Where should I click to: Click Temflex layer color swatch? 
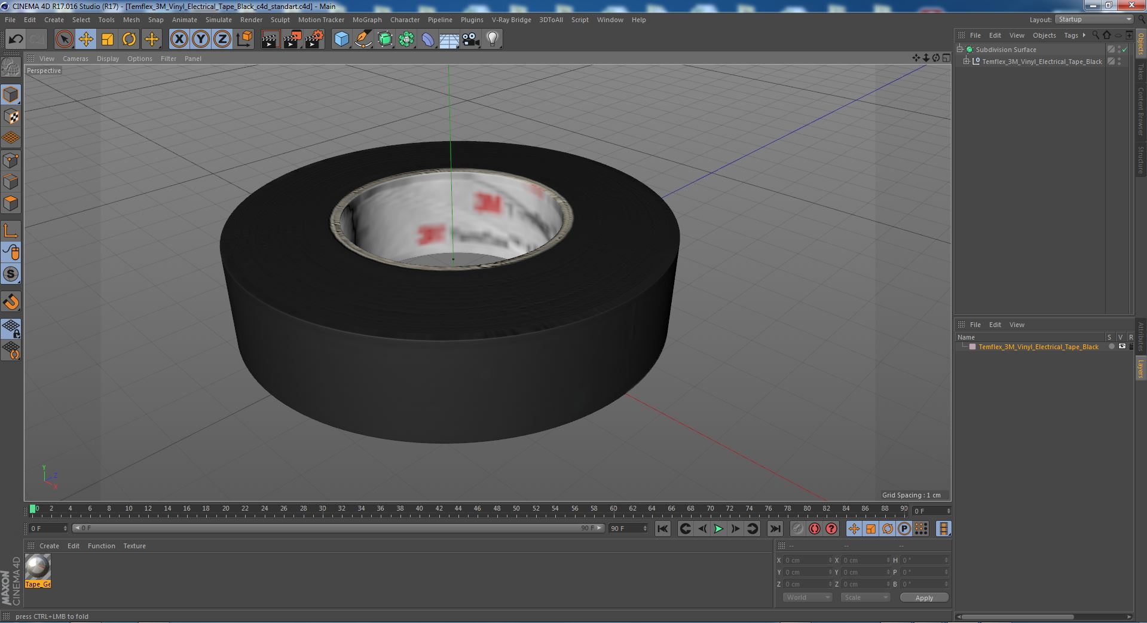972,347
